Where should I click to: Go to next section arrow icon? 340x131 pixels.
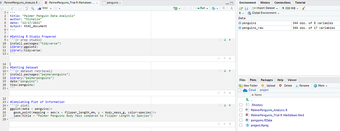[x=190, y=8]
